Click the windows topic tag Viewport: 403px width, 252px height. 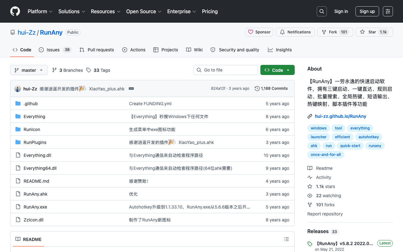(x=319, y=128)
